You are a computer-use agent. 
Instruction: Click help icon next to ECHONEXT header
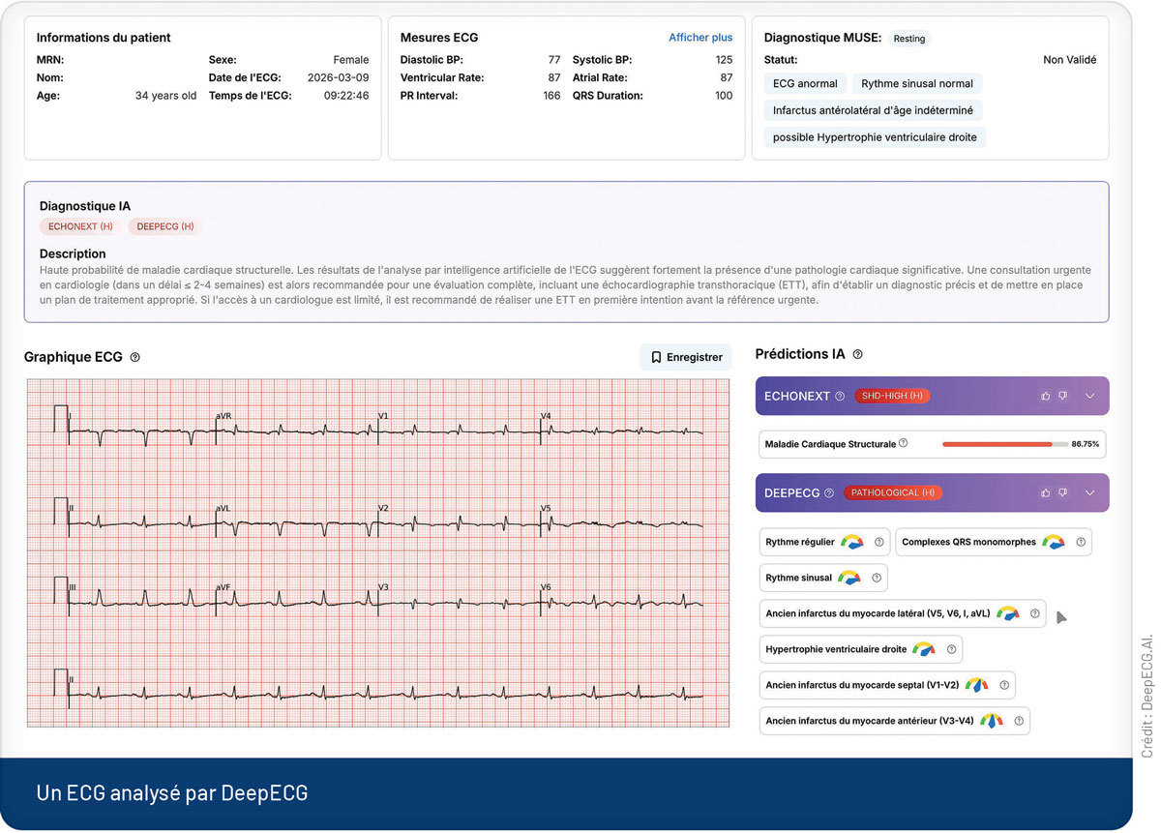click(x=840, y=396)
